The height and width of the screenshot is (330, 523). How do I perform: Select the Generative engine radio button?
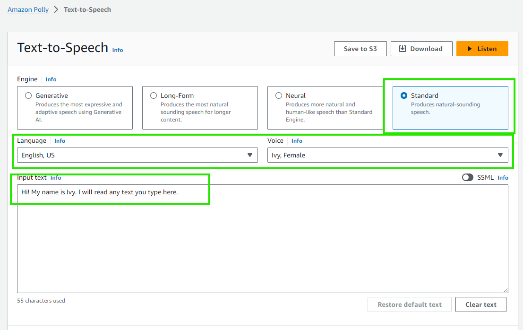point(28,96)
